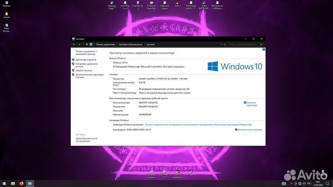Image resolution: width=333 pixels, height=187 pixels.
Task: Expand the address bar history dropdown
Action: point(221,44)
